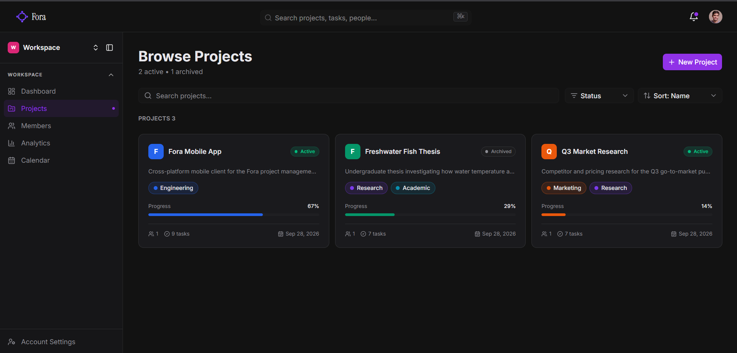Click the 67% progress value
This screenshot has width=737, height=353.
313,206
